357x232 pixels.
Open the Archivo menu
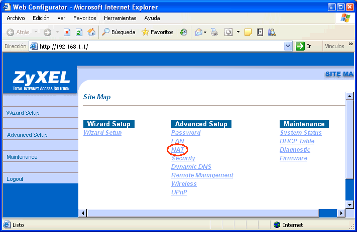click(x=16, y=18)
